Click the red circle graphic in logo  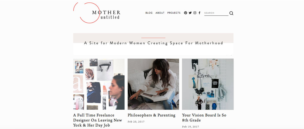[86, 13]
